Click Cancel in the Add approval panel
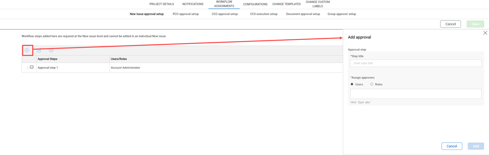The image size is (489, 155). click(x=452, y=146)
